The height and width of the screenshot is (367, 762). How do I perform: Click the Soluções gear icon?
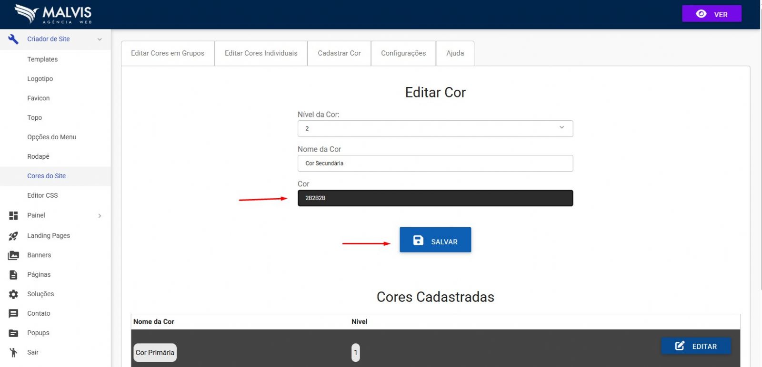pos(13,294)
